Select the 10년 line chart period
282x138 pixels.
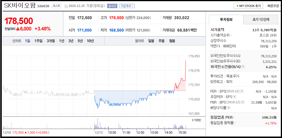pyautogui.click(x=90, y=41)
